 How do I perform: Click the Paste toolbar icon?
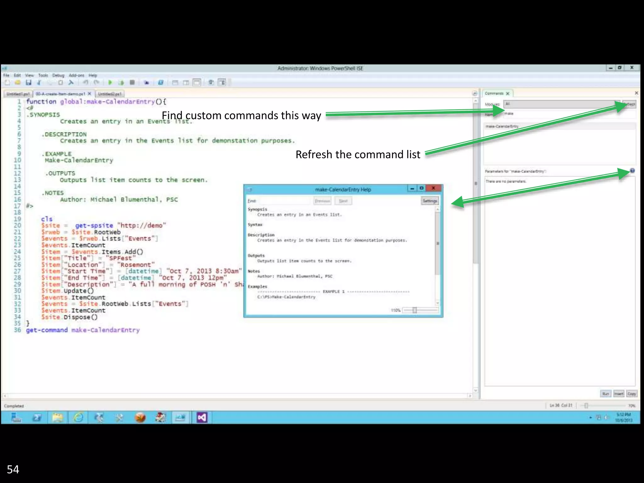pyautogui.click(x=61, y=83)
